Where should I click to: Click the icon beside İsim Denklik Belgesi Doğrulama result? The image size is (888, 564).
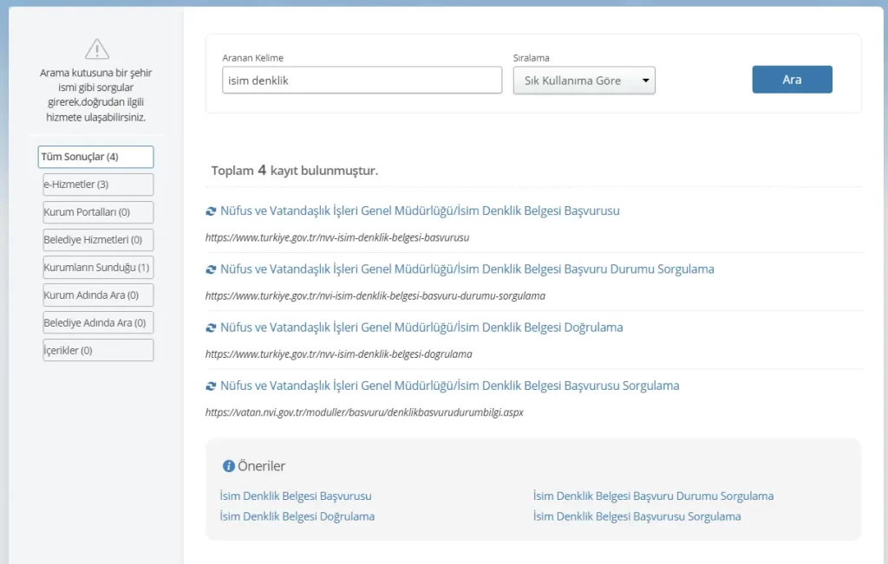pos(211,327)
